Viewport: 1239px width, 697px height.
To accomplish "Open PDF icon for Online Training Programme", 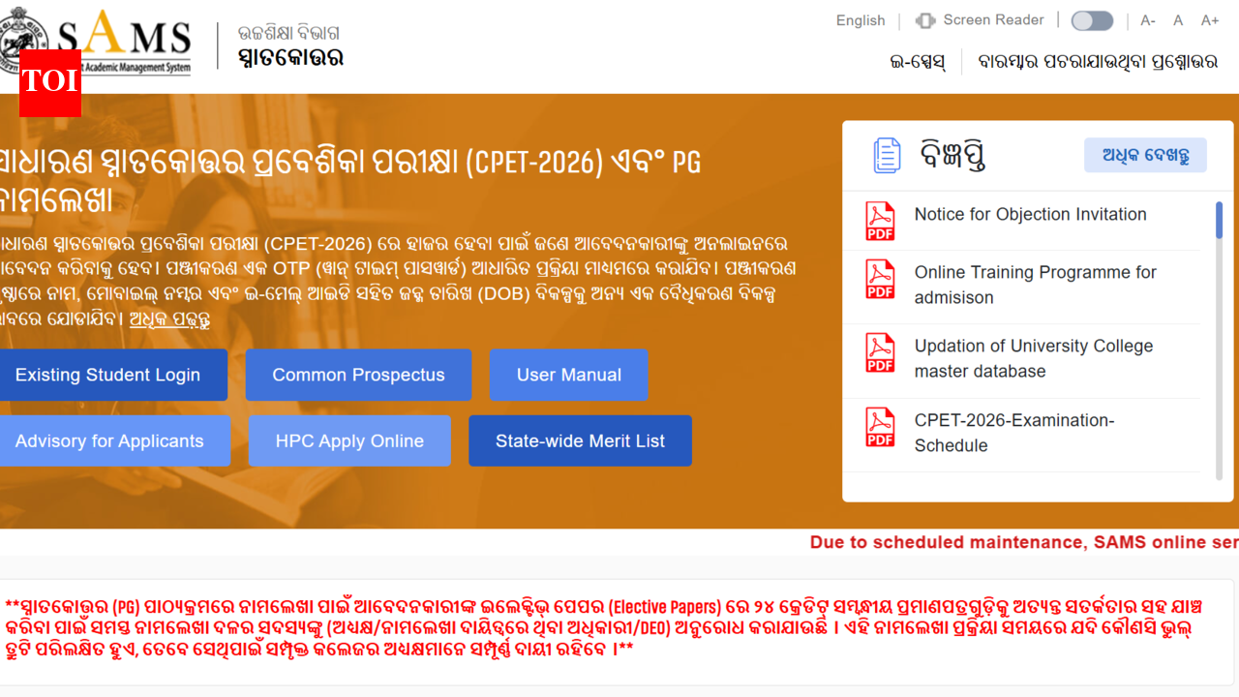I will pos(880,280).
